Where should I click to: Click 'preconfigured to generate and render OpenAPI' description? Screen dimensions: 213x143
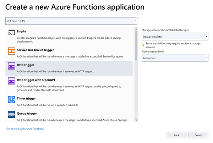click(x=69, y=88)
